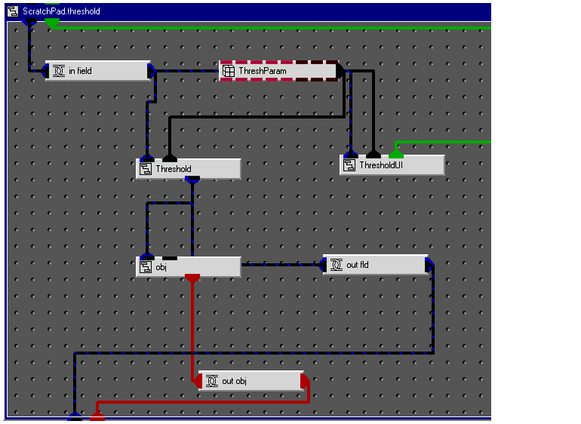
Task: Click the Threshold module label
Action: [x=174, y=170]
